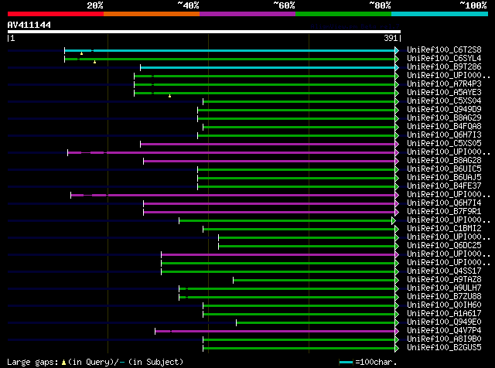Click the purple ~60% identity legend segment
495x368 pixels.
tap(247, 14)
